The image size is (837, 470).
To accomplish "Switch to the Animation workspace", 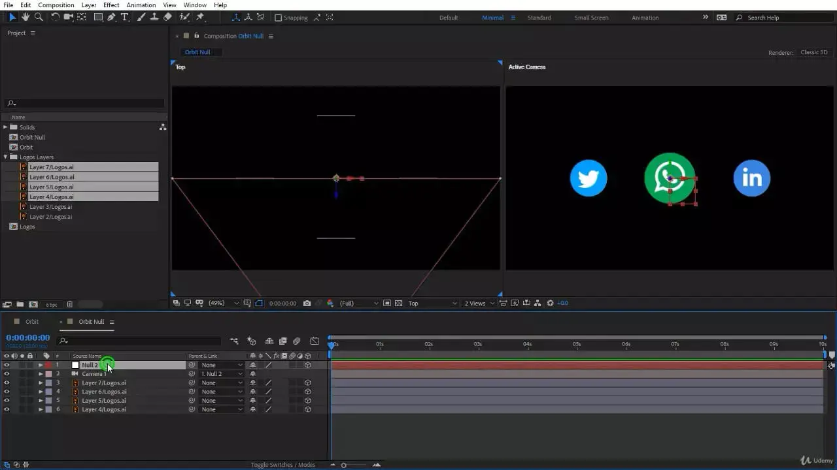I will coord(645,18).
